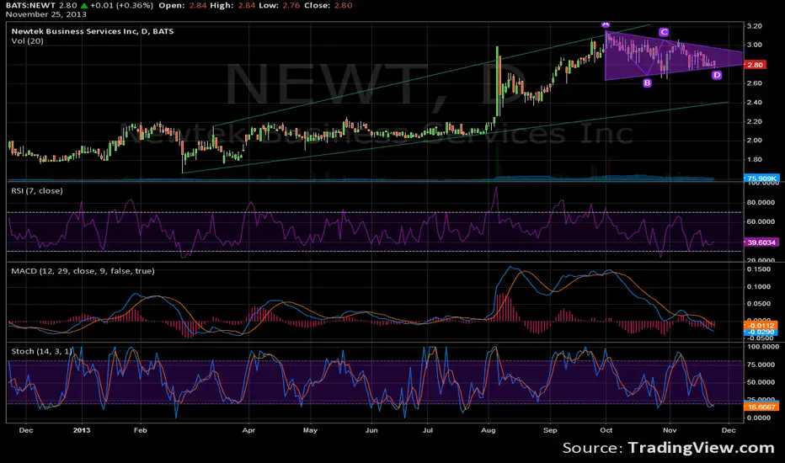Click the May label on time axis
The width and height of the screenshot is (785, 463).
click(x=311, y=430)
